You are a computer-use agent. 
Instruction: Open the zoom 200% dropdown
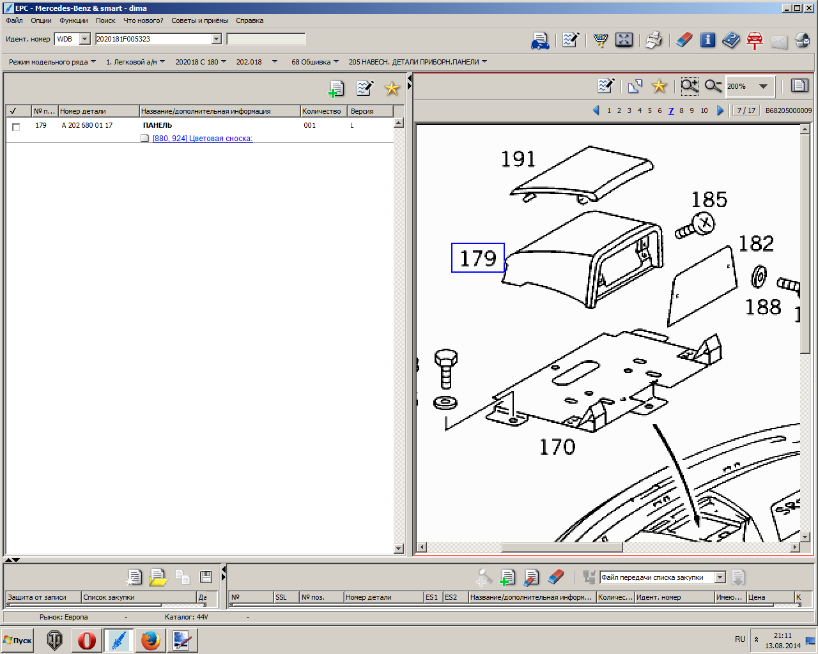coord(764,86)
